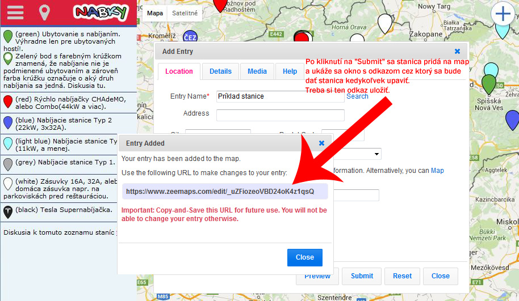Switch to the Details tab

[x=220, y=71]
